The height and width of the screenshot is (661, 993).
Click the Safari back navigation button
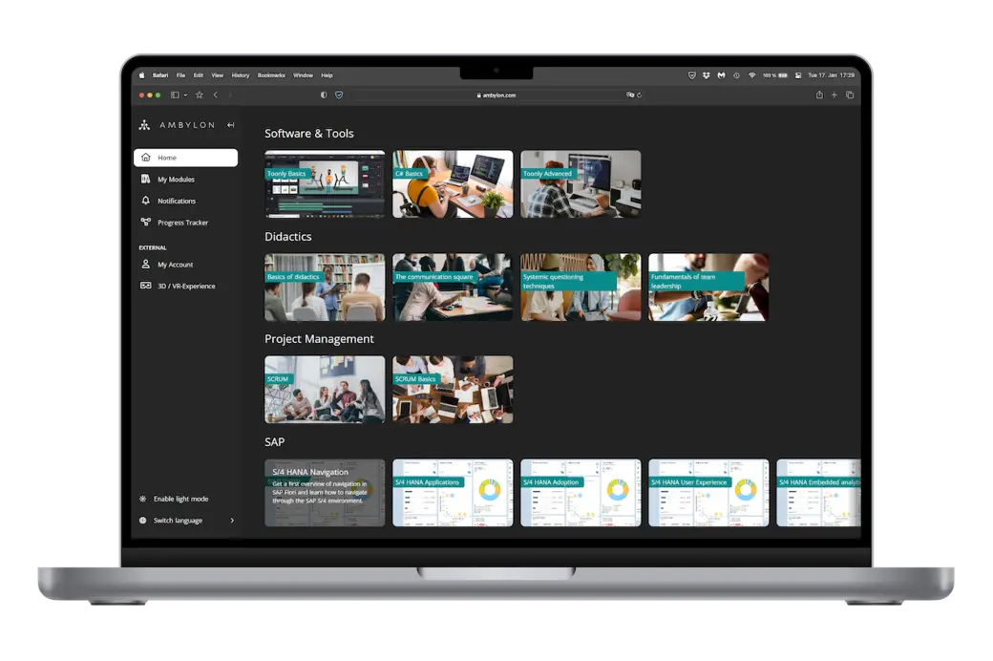click(216, 95)
